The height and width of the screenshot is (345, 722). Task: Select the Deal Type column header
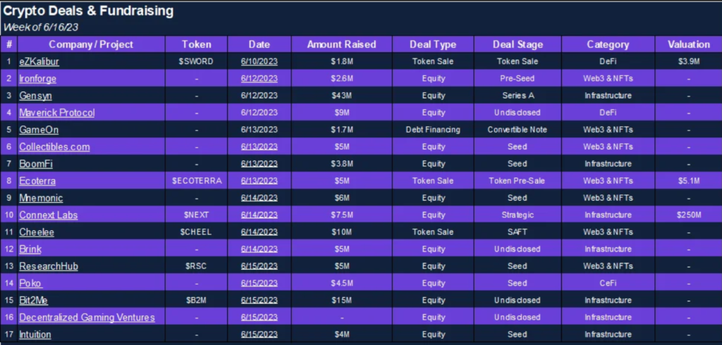[433, 44]
